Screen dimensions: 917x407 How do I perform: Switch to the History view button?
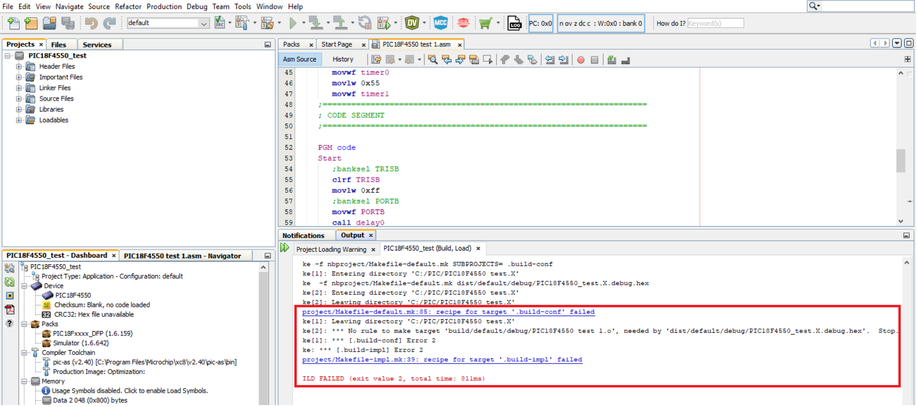343,59
